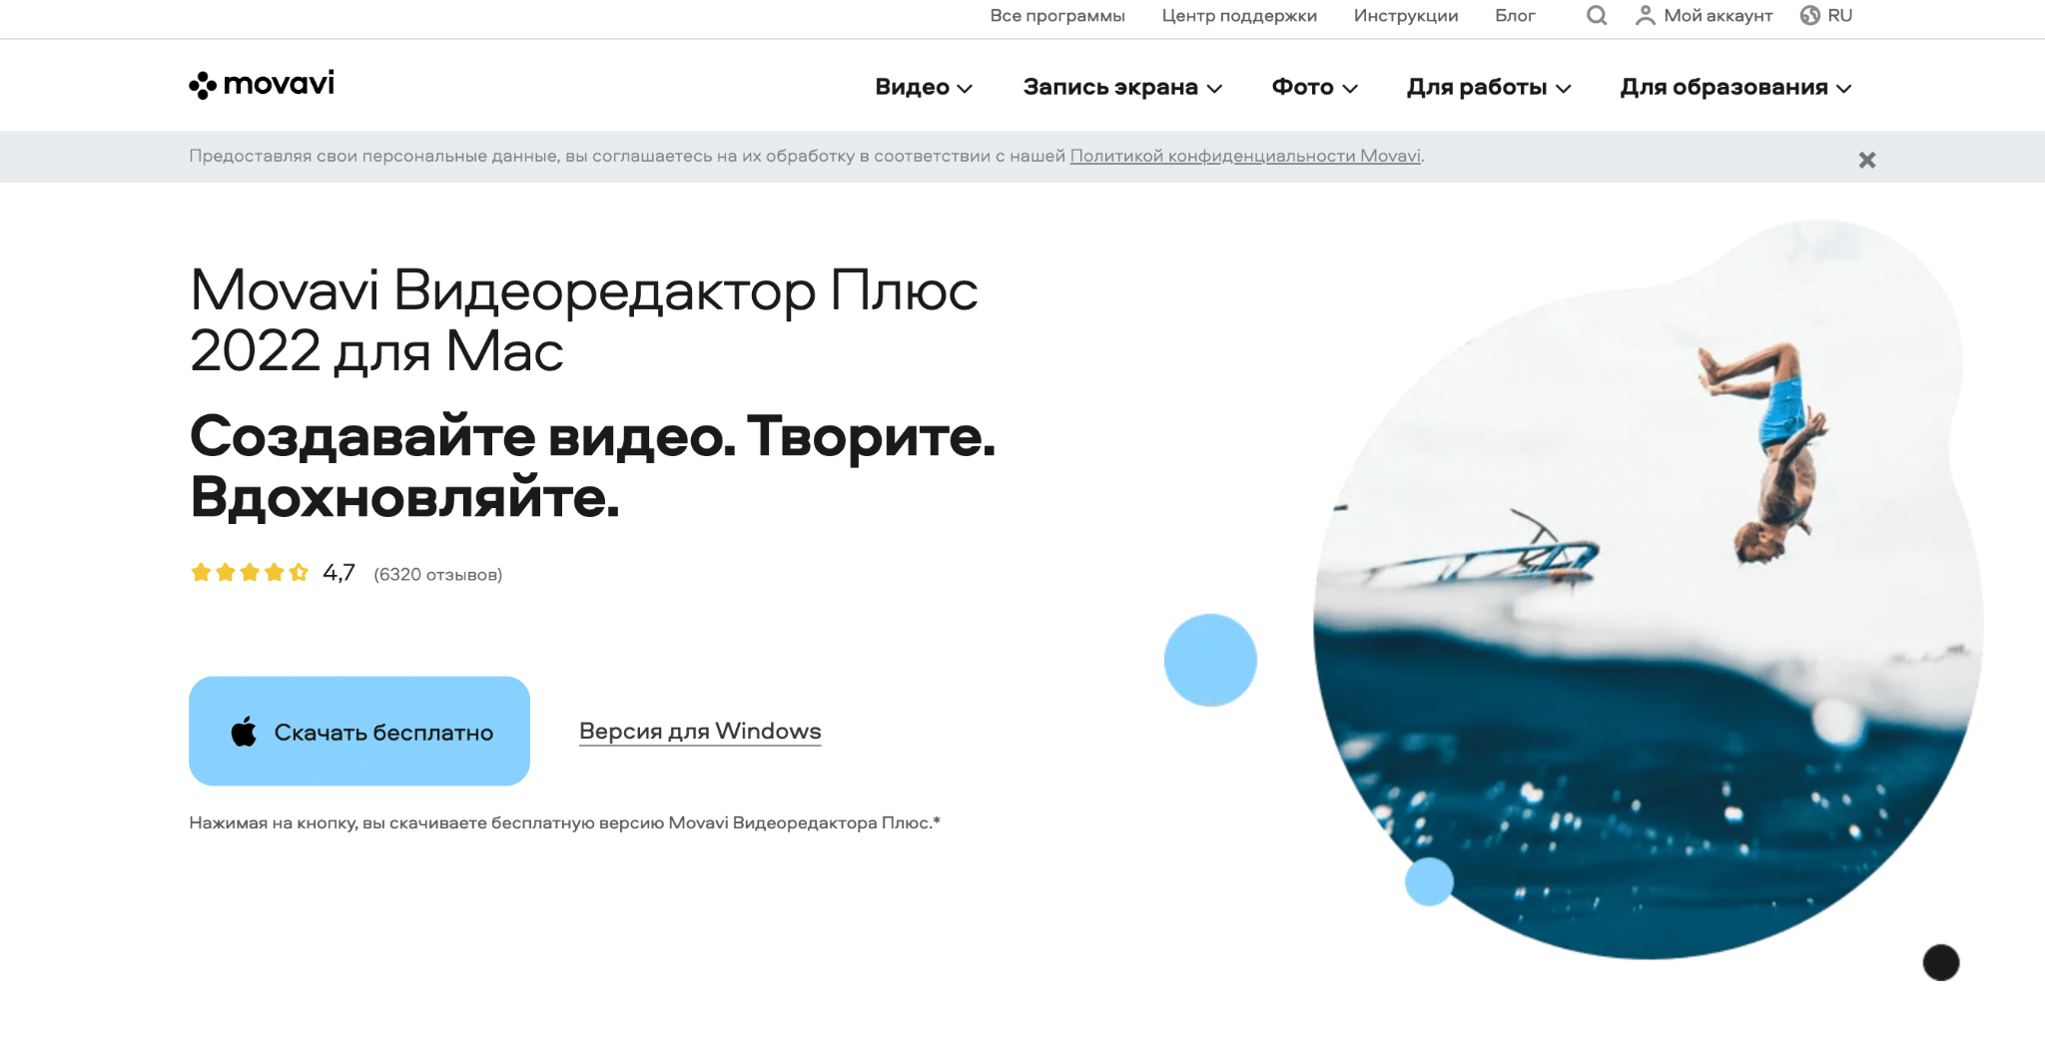Click heading Movavi Видеоредактор Плюс 2022
Viewport: 2045px width, 1039px height.
coord(584,320)
